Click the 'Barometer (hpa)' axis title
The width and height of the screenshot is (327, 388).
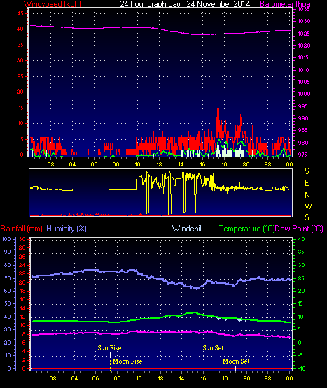point(286,3)
